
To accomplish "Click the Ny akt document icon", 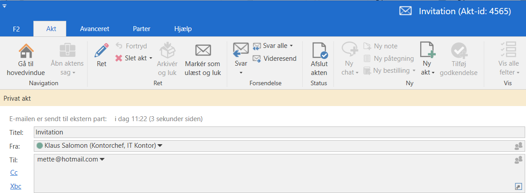I will (427, 50).
